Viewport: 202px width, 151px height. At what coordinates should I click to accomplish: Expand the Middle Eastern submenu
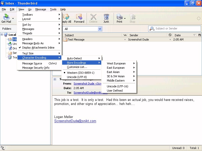click(119, 81)
